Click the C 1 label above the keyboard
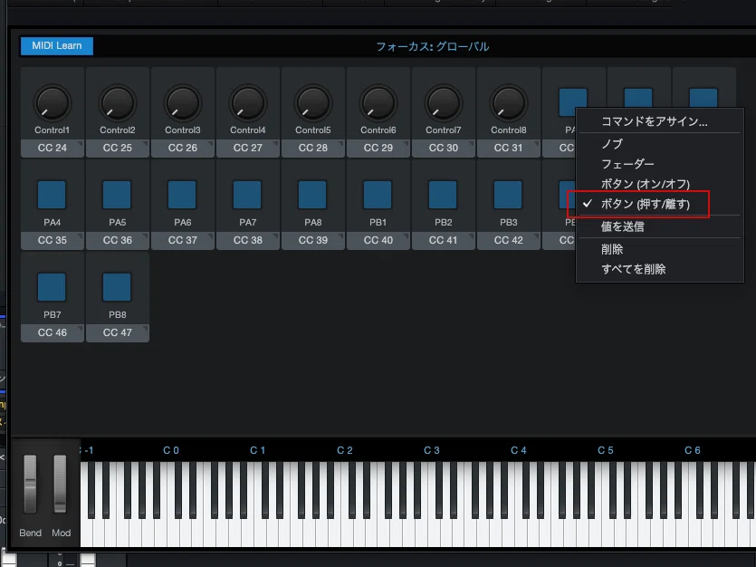The width and height of the screenshot is (756, 567). pyautogui.click(x=258, y=450)
